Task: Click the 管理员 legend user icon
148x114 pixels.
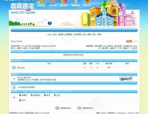Action: [20, 95]
